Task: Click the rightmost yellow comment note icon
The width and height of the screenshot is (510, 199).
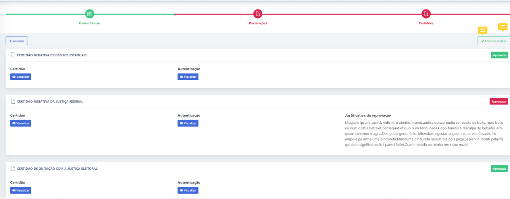Action: pyautogui.click(x=502, y=28)
